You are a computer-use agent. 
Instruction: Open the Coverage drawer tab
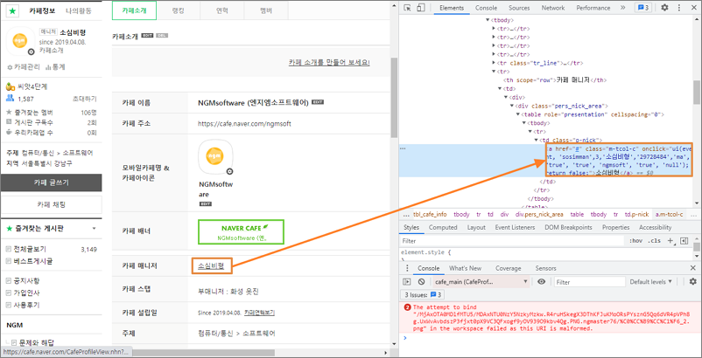(x=509, y=268)
